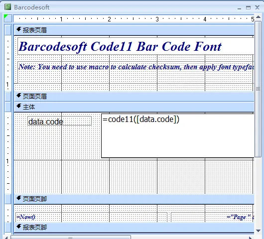This screenshot has height=239, width=264.
Task: Select the Barcodesoft Code11 Bar Code Font title label
Action: coord(135,46)
